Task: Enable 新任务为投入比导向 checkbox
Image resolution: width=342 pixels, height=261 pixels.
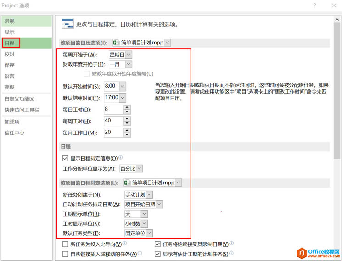Action: click(x=65, y=244)
